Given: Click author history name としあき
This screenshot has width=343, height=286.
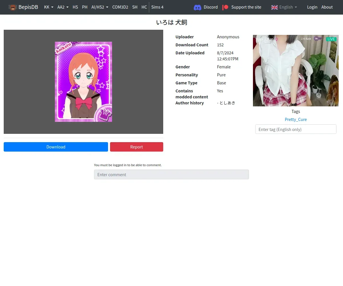Looking at the screenshot, I should 227,103.
